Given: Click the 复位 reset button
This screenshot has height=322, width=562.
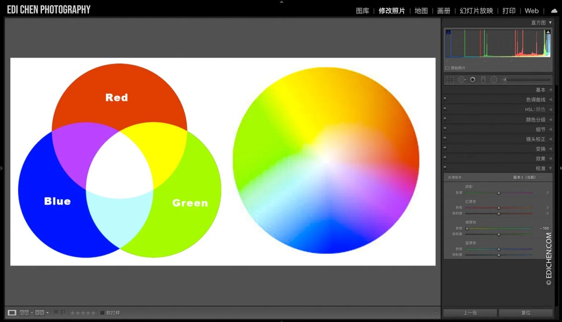Looking at the screenshot, I should point(526,313).
